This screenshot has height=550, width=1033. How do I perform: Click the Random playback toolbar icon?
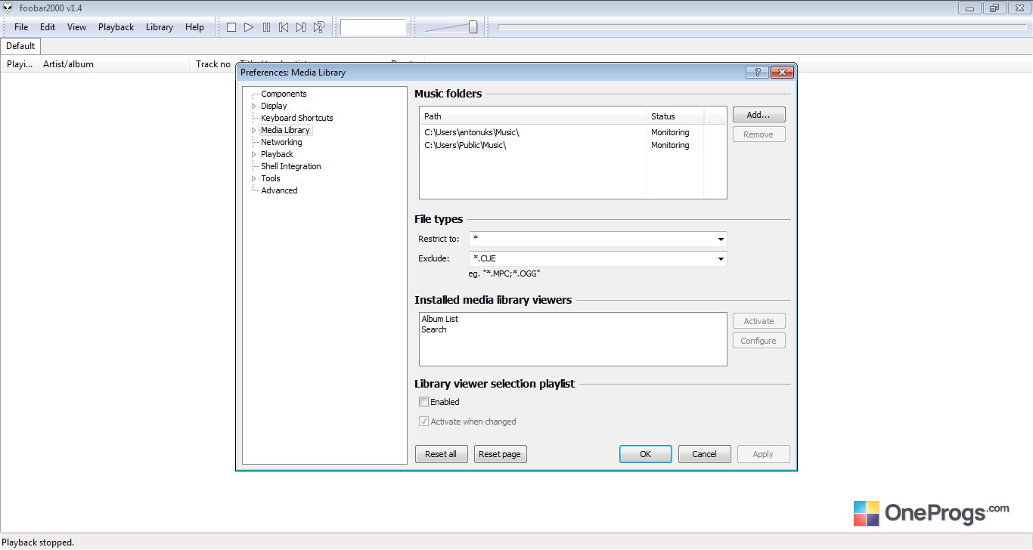click(318, 27)
